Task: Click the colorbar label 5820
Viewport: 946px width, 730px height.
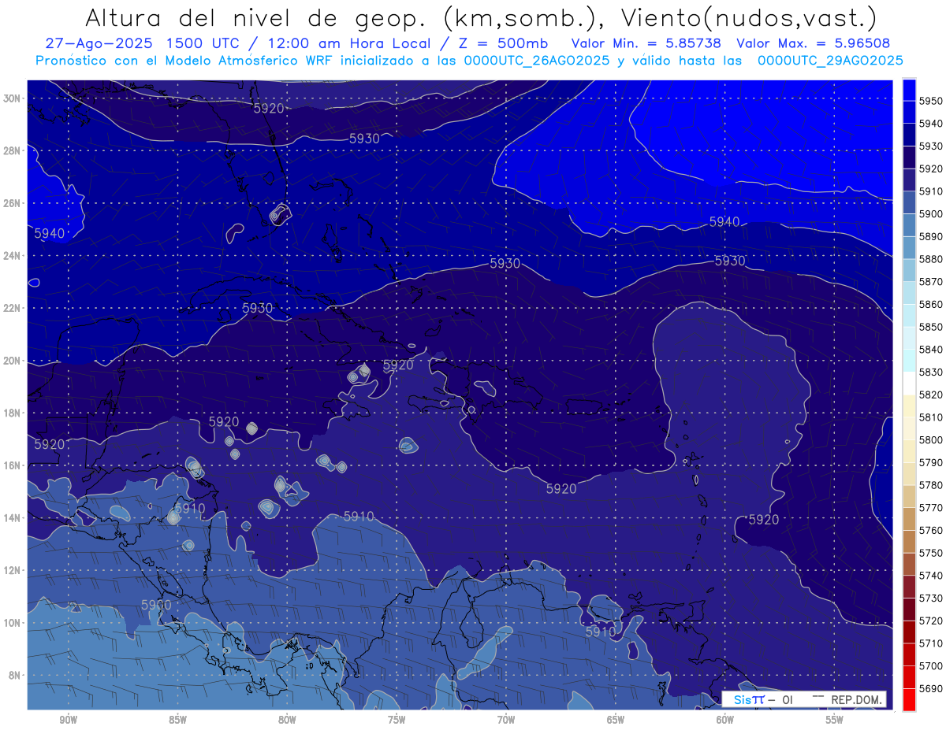Action: tap(931, 395)
